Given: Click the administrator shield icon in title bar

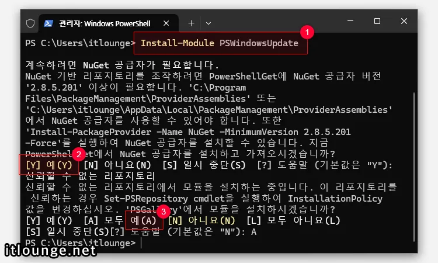Looking at the screenshot, I should tap(30, 23).
